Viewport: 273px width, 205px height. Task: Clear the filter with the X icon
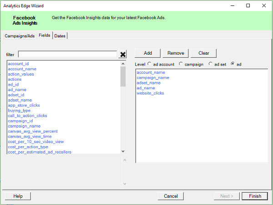pyautogui.click(x=122, y=54)
